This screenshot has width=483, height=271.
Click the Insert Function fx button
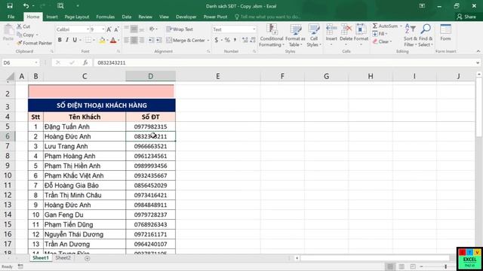pos(85,62)
